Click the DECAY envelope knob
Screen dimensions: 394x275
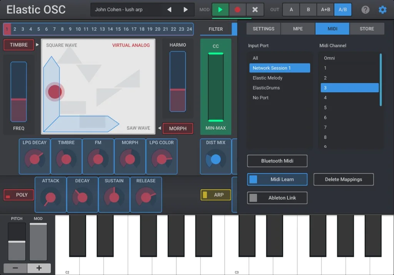82,197
